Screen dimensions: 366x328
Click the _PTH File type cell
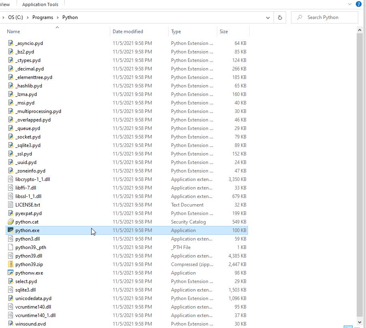click(x=181, y=247)
